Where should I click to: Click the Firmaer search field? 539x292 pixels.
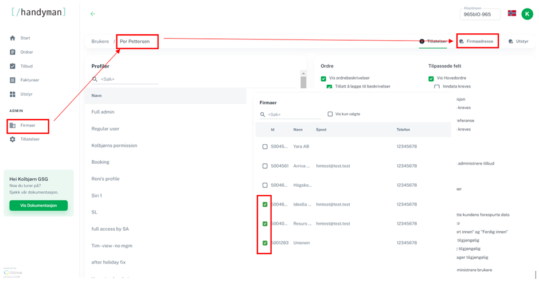(x=290, y=115)
